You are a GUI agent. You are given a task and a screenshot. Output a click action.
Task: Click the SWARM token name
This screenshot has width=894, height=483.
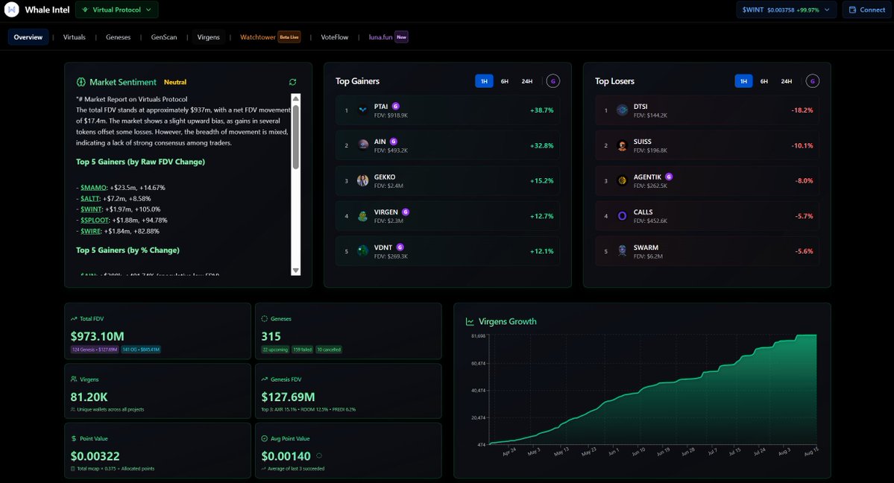(646, 247)
